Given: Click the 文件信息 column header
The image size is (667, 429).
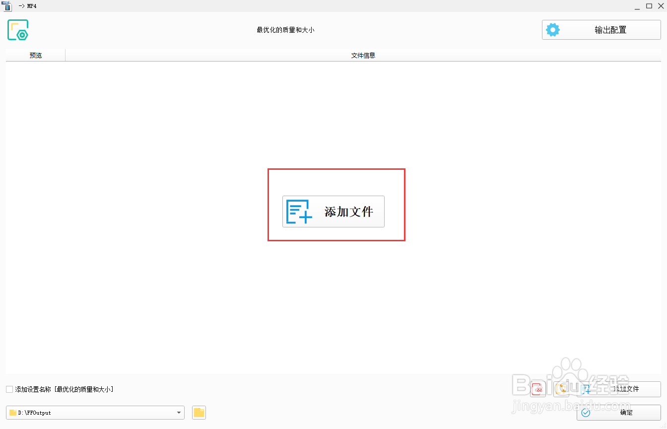Looking at the screenshot, I should coord(363,55).
